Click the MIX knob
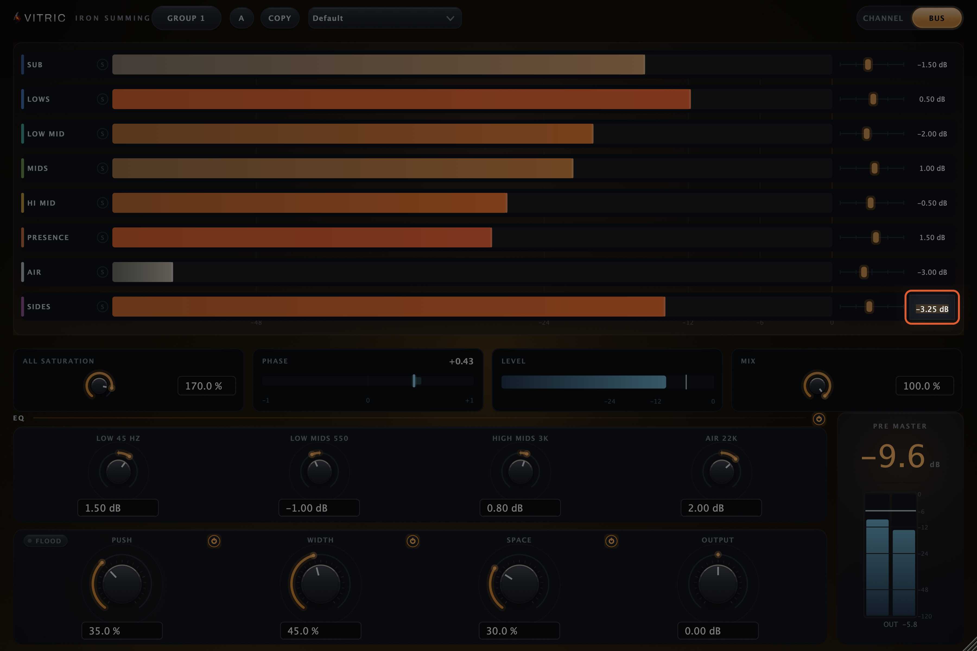This screenshot has width=977, height=651. point(817,386)
